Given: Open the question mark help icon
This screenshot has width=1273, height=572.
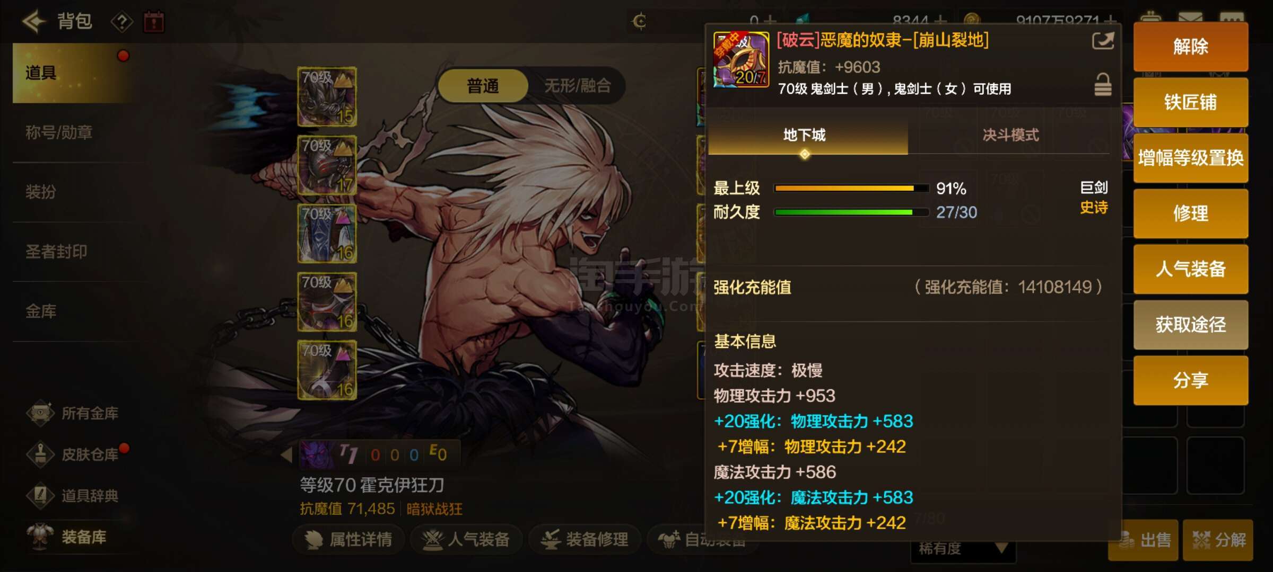Looking at the screenshot, I should tap(122, 22).
